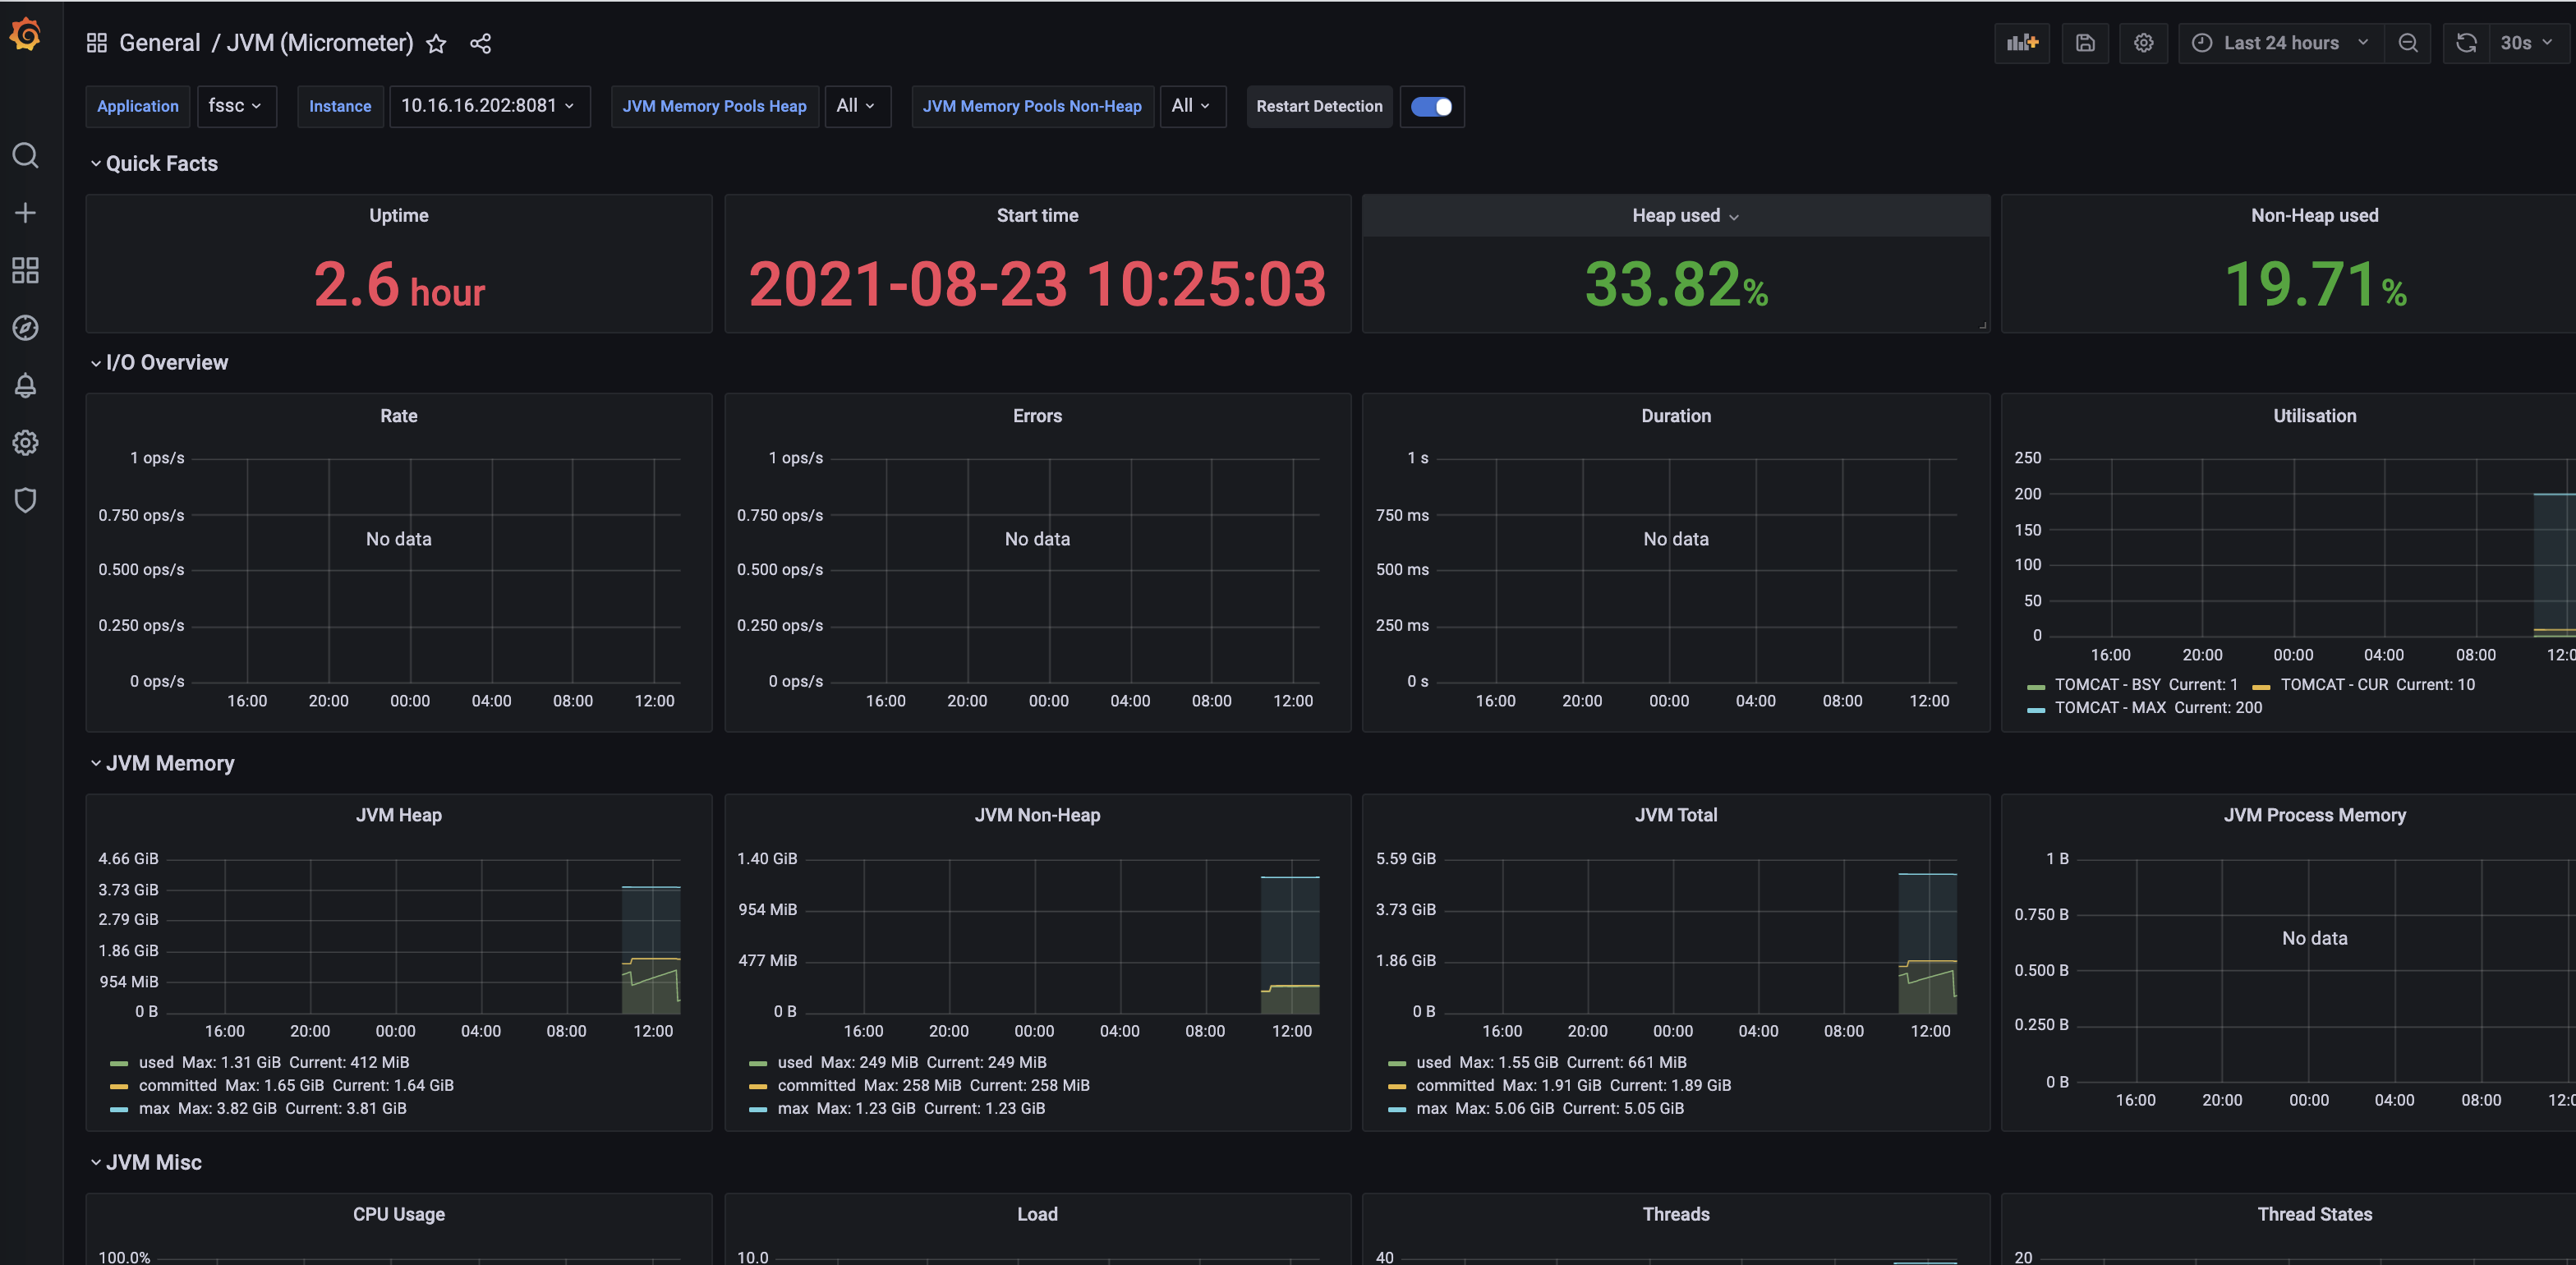2576x1265 pixels.
Task: Star the JVM (Micrometer) dashboard
Action: (436, 44)
